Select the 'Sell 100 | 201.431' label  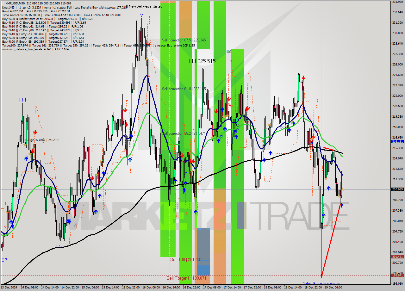[x=186, y=259]
